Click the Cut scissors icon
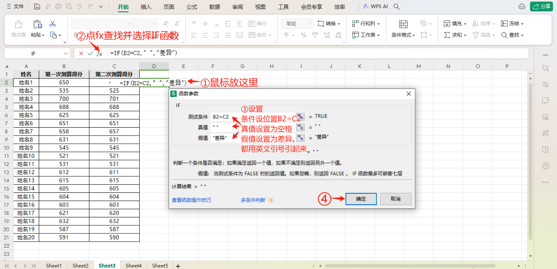The width and height of the screenshot is (557, 269). (53, 23)
